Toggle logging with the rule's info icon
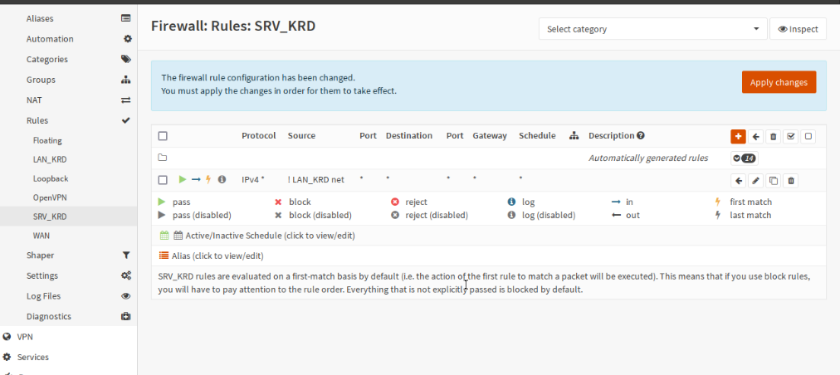Screen dimensions: 840x375 click(x=222, y=179)
